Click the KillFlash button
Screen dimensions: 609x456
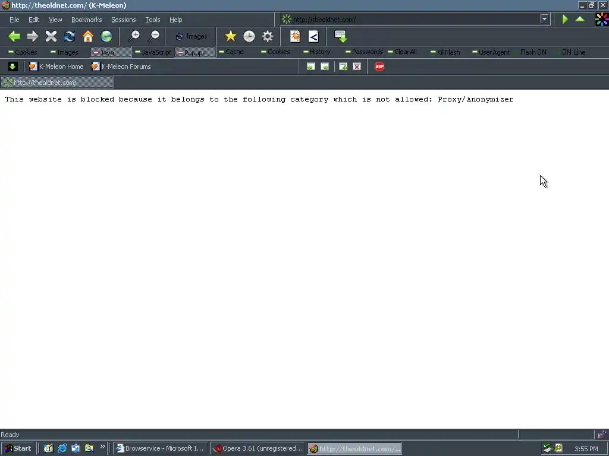click(445, 52)
